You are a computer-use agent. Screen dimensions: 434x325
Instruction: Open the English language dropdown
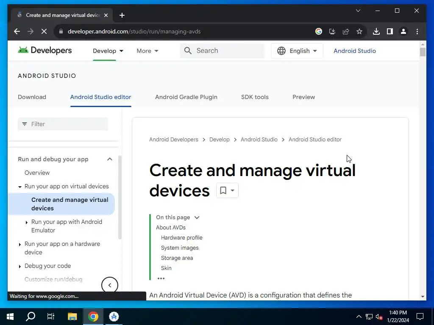(297, 51)
